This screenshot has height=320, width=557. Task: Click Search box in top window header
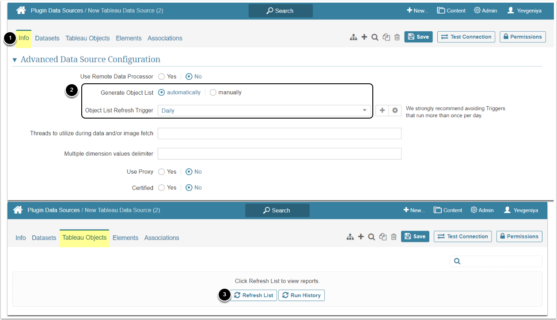[x=280, y=11]
